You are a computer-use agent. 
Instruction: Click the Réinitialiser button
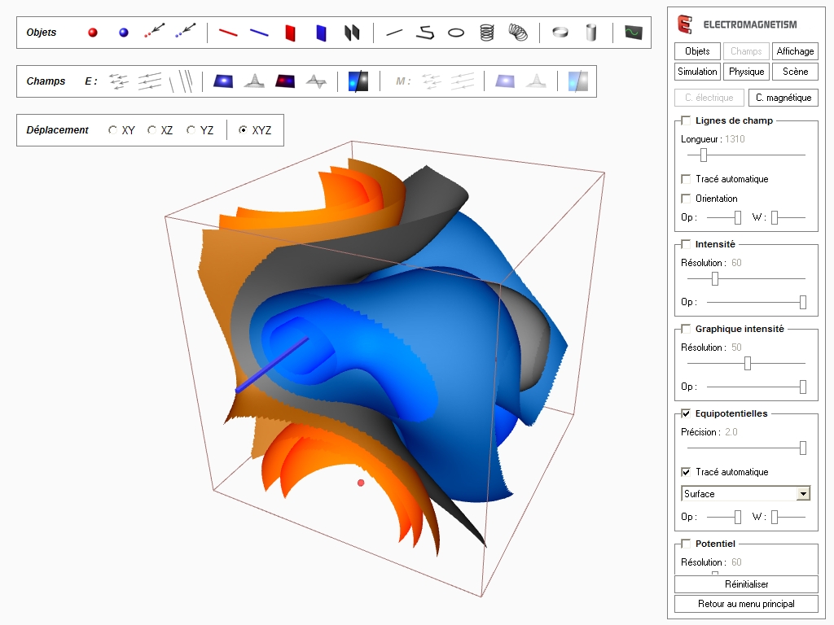tap(746, 584)
